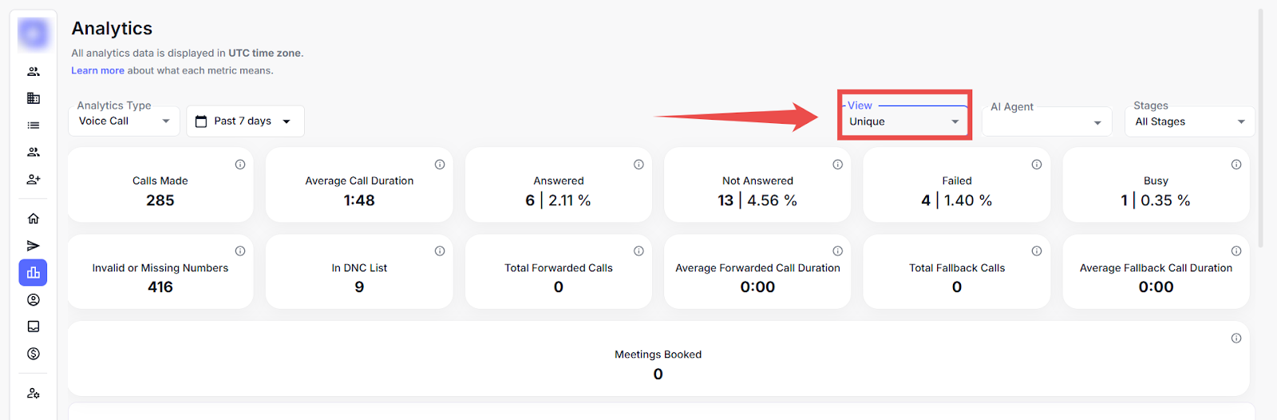Select the bar chart analytics icon
This screenshot has height=420, width=1277.
point(34,273)
